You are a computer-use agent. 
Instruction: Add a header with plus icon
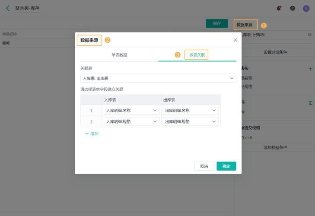tap(310, 69)
